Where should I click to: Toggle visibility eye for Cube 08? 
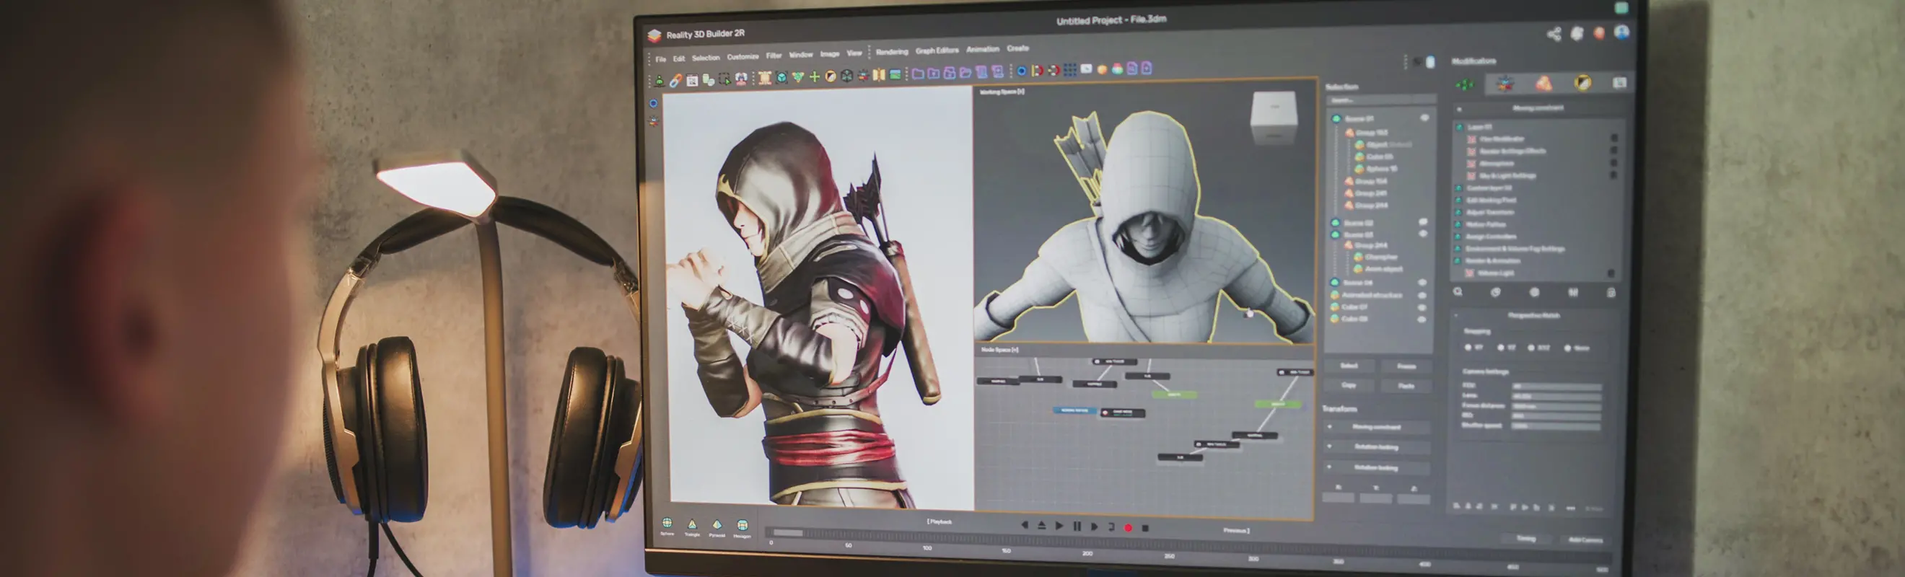pos(1422,320)
